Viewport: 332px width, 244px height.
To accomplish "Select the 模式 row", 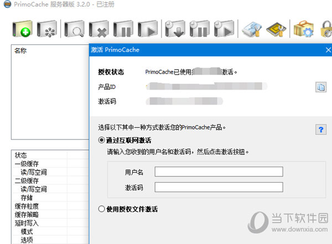I will pyautogui.click(x=50, y=231).
